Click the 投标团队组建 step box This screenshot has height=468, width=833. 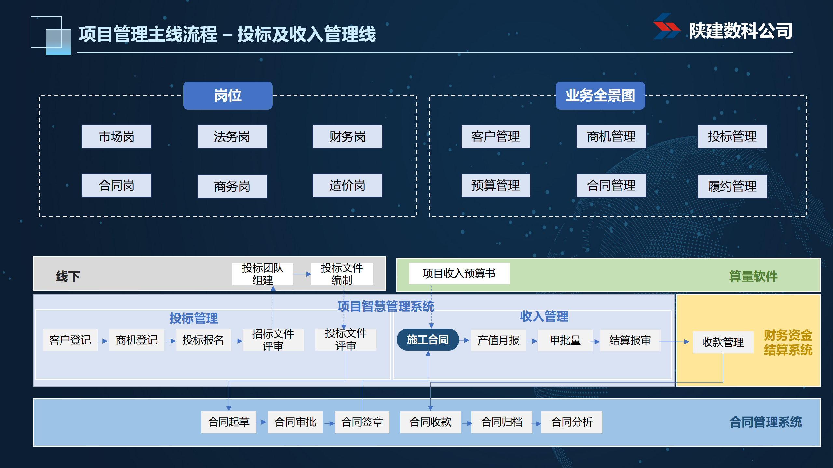click(263, 274)
